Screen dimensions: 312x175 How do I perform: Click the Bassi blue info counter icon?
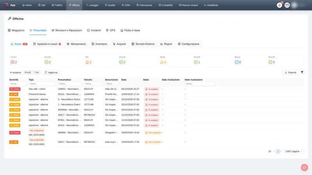click(x=236, y=62)
